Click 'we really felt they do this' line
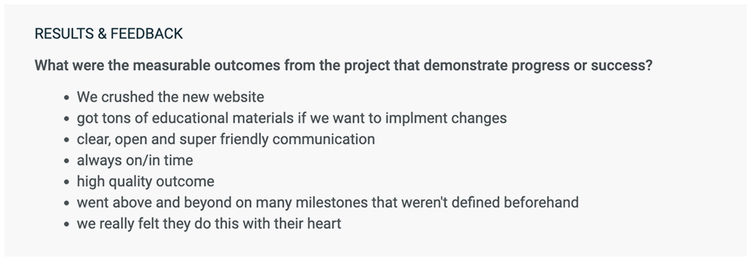Viewport: 751px width, 261px height. pos(208,224)
